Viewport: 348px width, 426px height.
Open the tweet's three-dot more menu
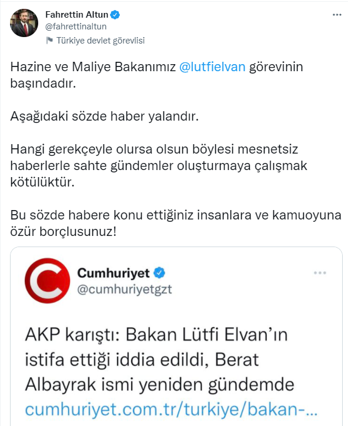point(337,15)
